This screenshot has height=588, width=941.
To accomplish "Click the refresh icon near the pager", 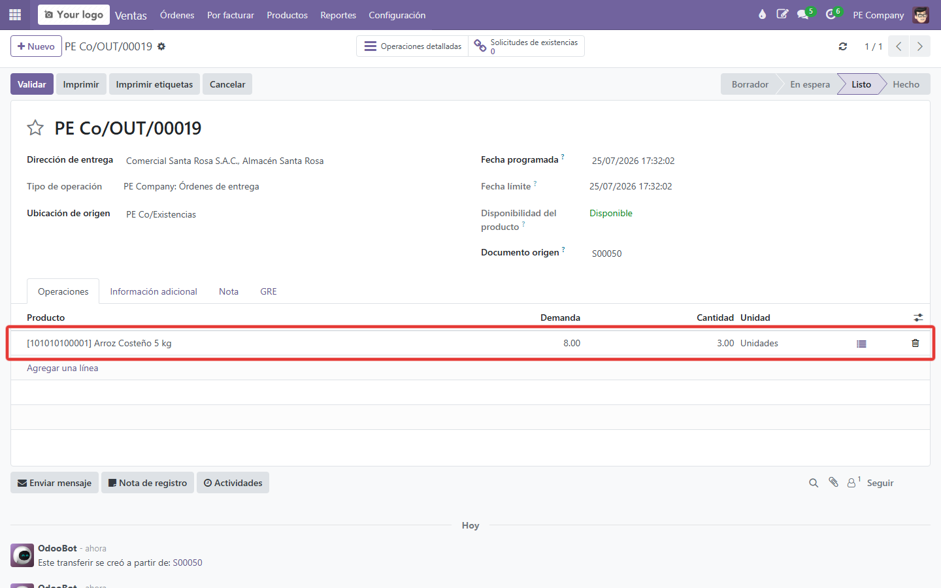I will pos(843,46).
